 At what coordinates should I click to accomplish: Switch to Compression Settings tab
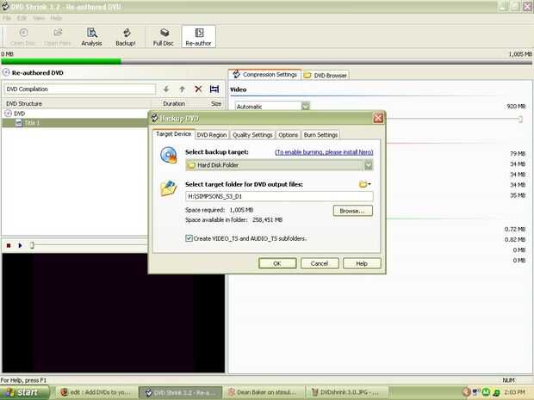pos(265,75)
